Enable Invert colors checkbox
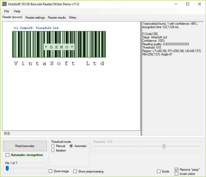 point(177,174)
